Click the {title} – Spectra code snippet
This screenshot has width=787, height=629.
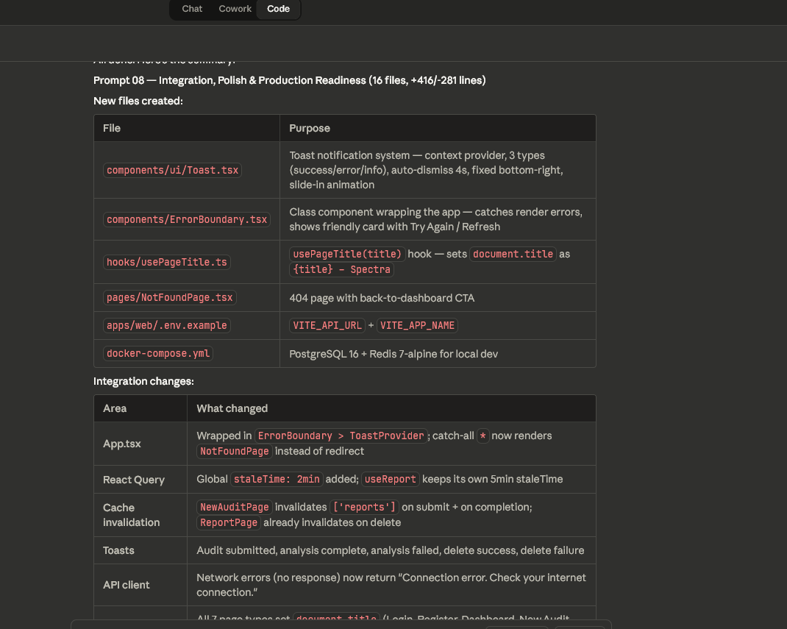click(341, 269)
